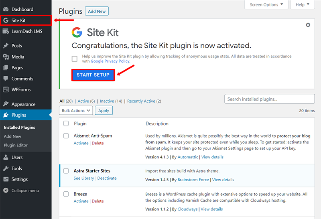Click the Appearance paintbrush icon
This screenshot has width=321, height=219.
click(x=6, y=104)
